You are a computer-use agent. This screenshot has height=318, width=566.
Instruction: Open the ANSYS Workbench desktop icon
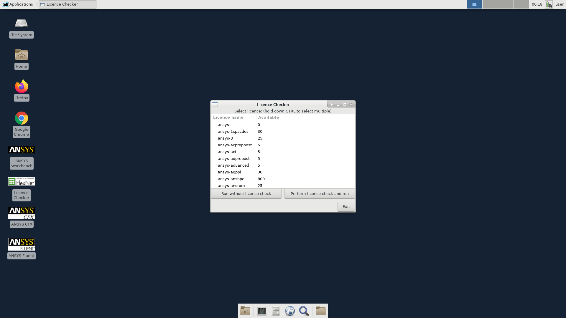coord(22,150)
